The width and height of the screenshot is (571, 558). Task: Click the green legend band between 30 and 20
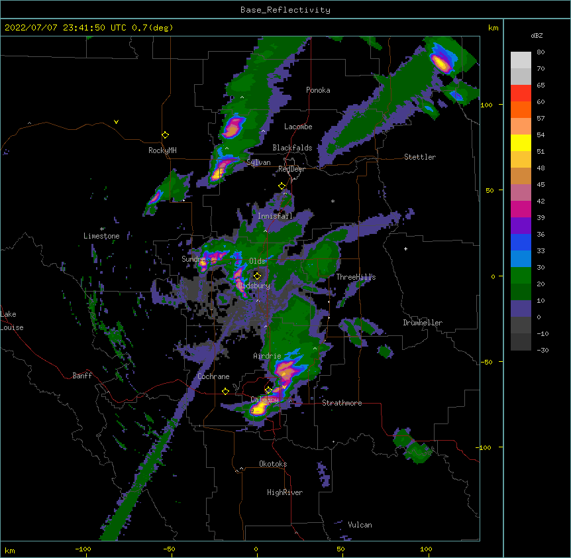[x=521, y=276]
